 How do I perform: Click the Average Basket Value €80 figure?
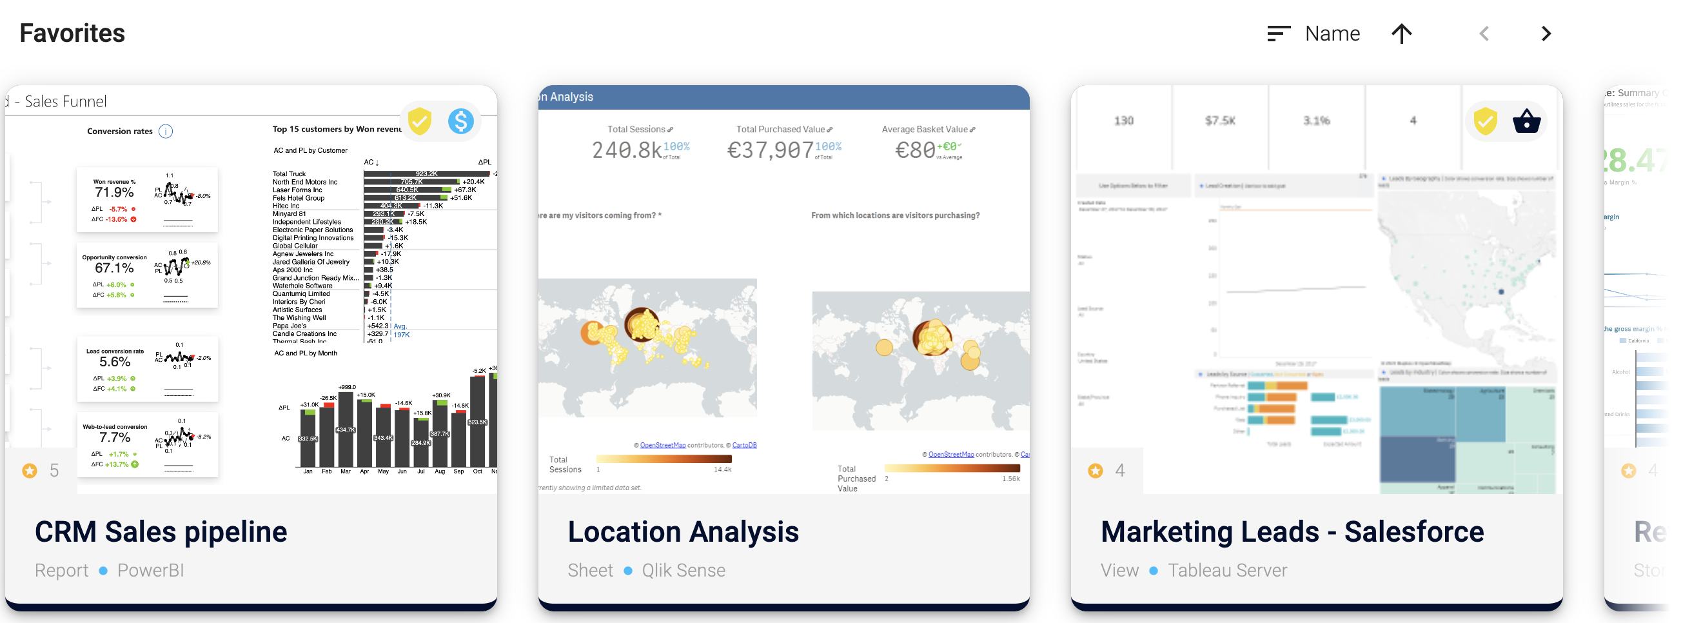coord(915,150)
